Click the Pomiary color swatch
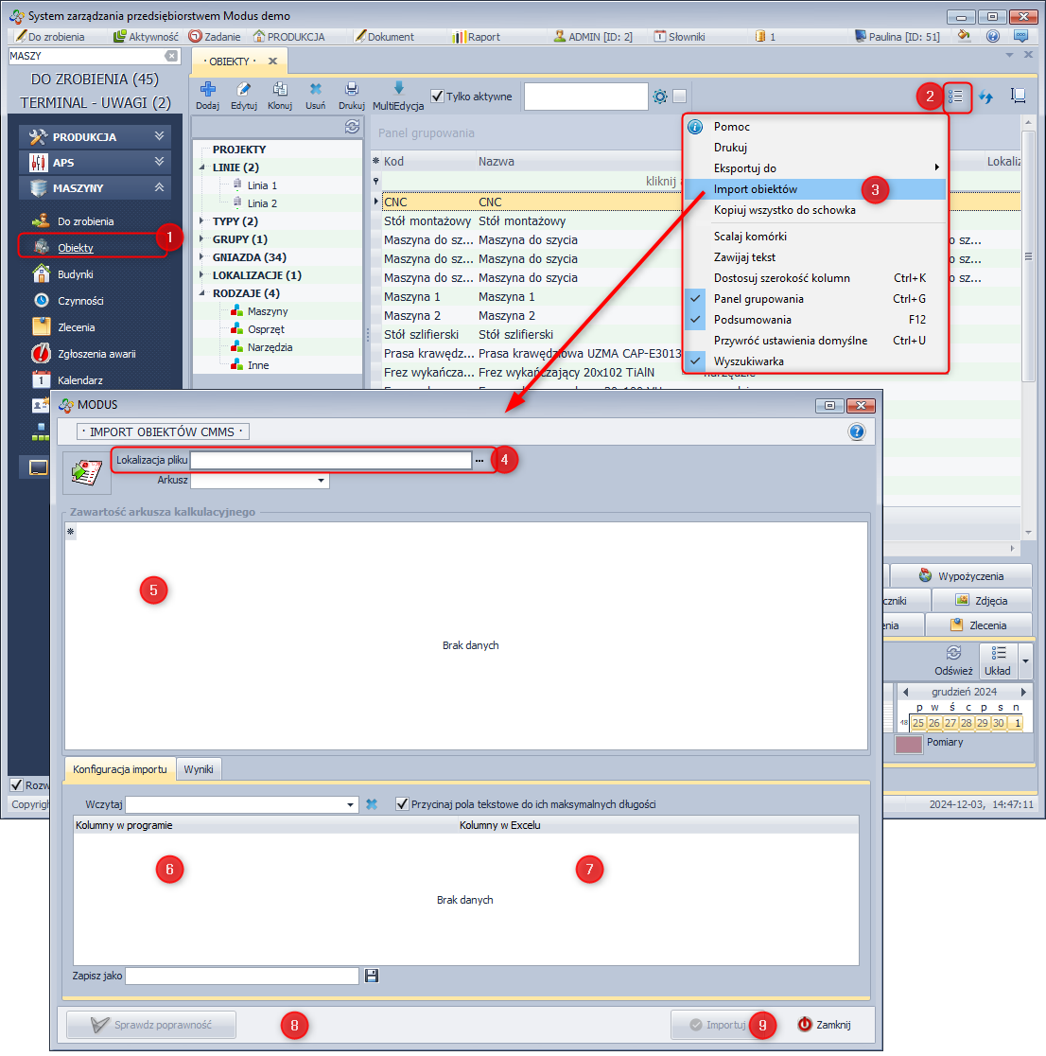The height and width of the screenshot is (1056, 1046). pos(908,744)
